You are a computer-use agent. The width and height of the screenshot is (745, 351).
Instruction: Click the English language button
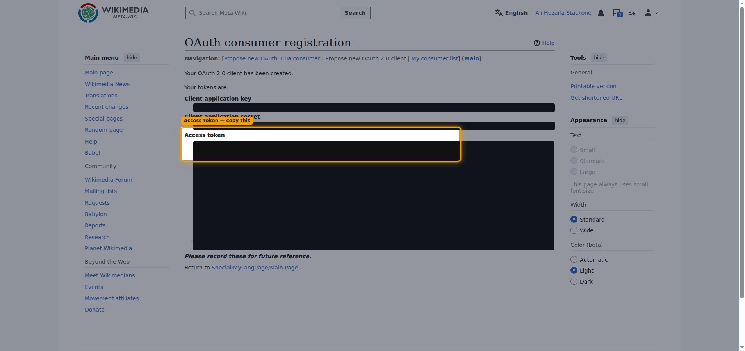511,13
